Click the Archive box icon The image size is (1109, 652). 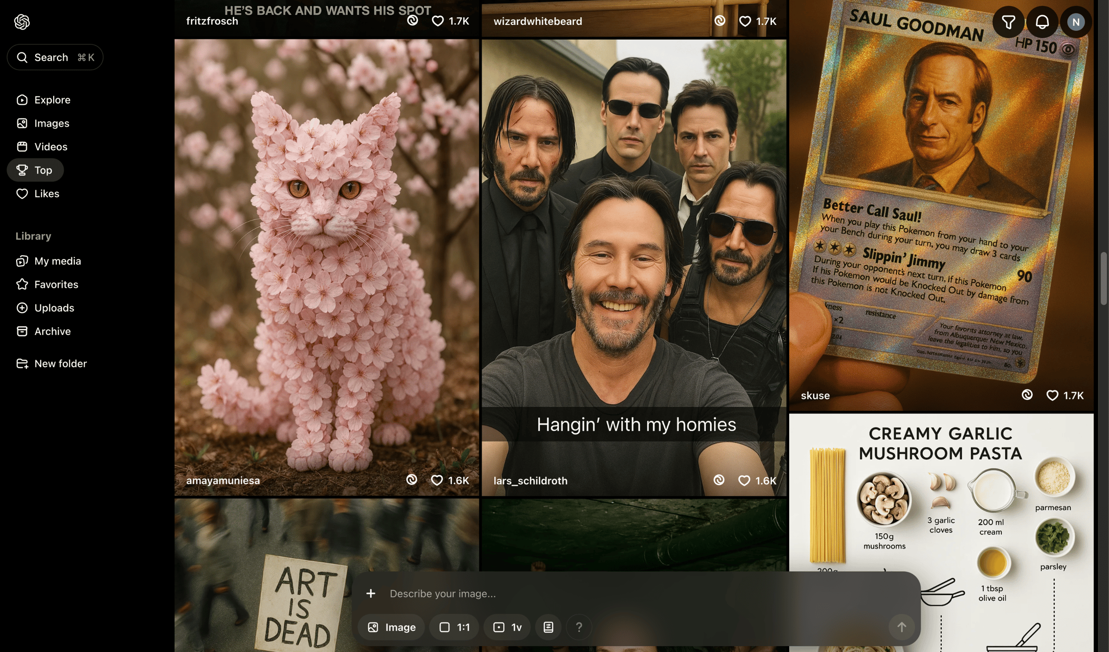pyautogui.click(x=22, y=331)
